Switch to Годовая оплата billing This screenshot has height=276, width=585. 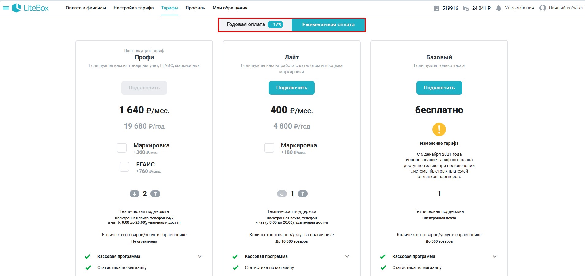[255, 24]
